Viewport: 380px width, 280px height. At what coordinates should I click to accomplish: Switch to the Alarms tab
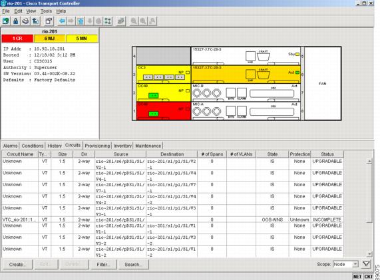[x=11, y=146]
